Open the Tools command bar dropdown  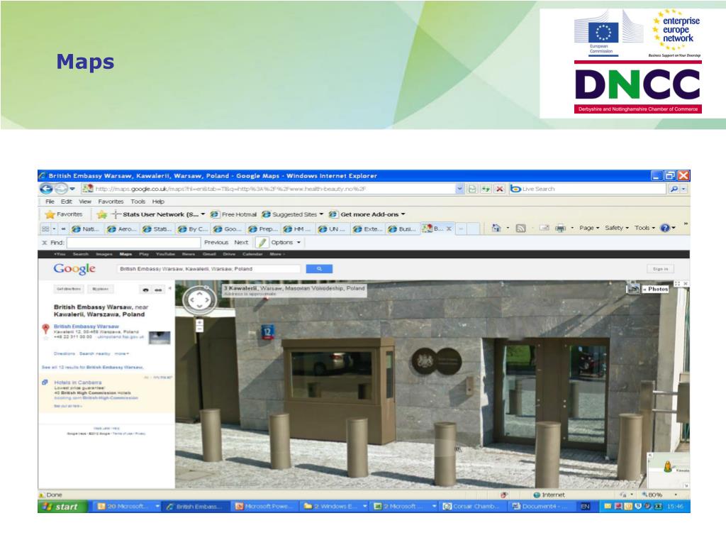tap(644, 228)
